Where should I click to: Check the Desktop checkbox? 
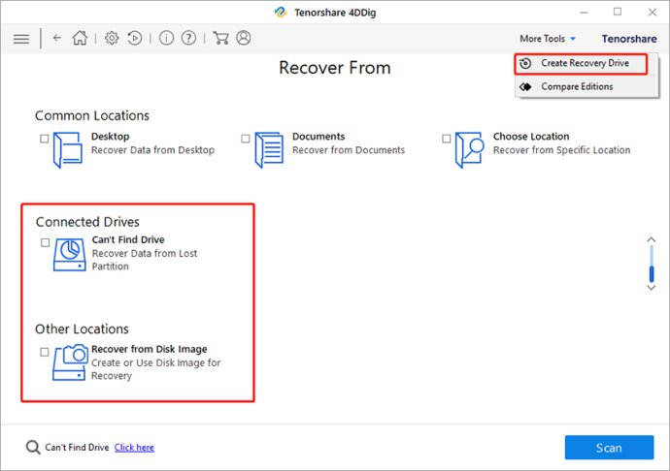coord(45,139)
